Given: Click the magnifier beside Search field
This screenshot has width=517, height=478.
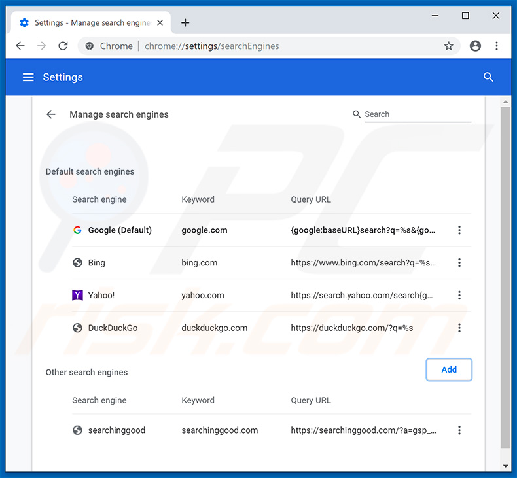Looking at the screenshot, I should [357, 114].
